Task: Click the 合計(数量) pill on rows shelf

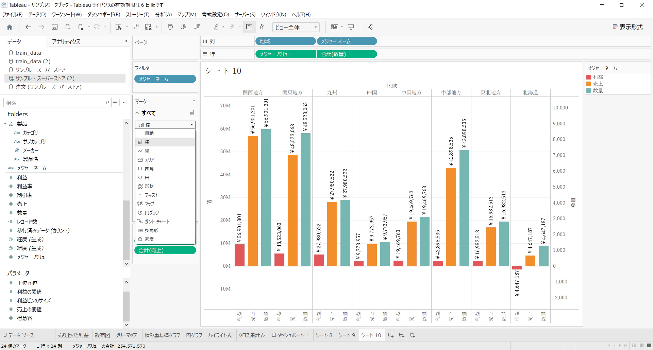Action: pos(347,54)
